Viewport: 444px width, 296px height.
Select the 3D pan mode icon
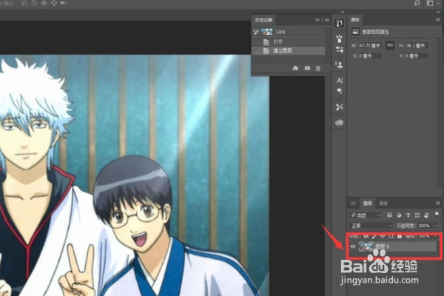(44, 3)
